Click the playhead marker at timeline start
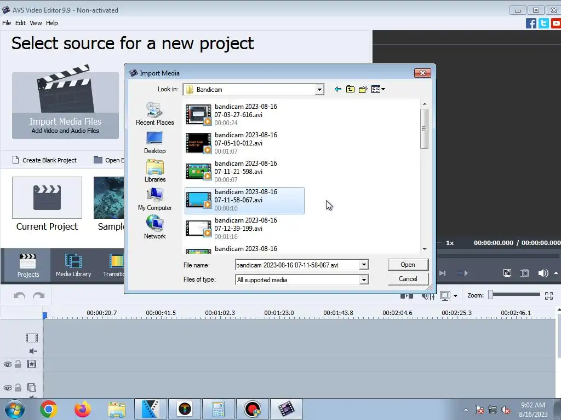 click(x=45, y=316)
